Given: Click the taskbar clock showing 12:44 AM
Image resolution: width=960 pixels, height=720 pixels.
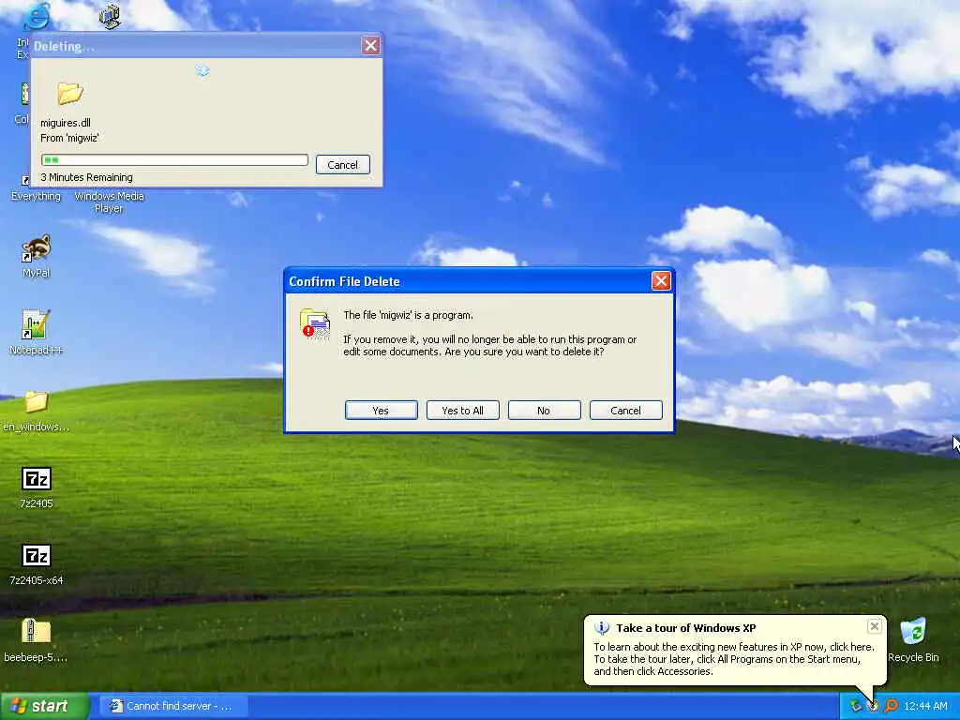Looking at the screenshot, I should point(925,706).
